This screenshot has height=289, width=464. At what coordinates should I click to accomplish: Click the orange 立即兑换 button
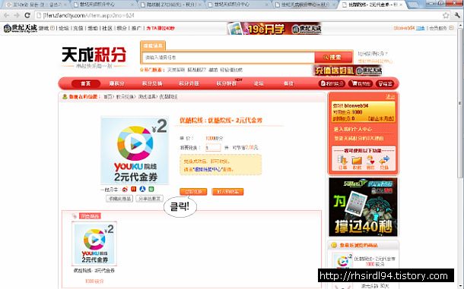[x=193, y=192]
